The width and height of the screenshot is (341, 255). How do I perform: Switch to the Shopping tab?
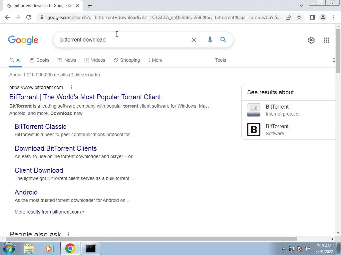pyautogui.click(x=127, y=60)
